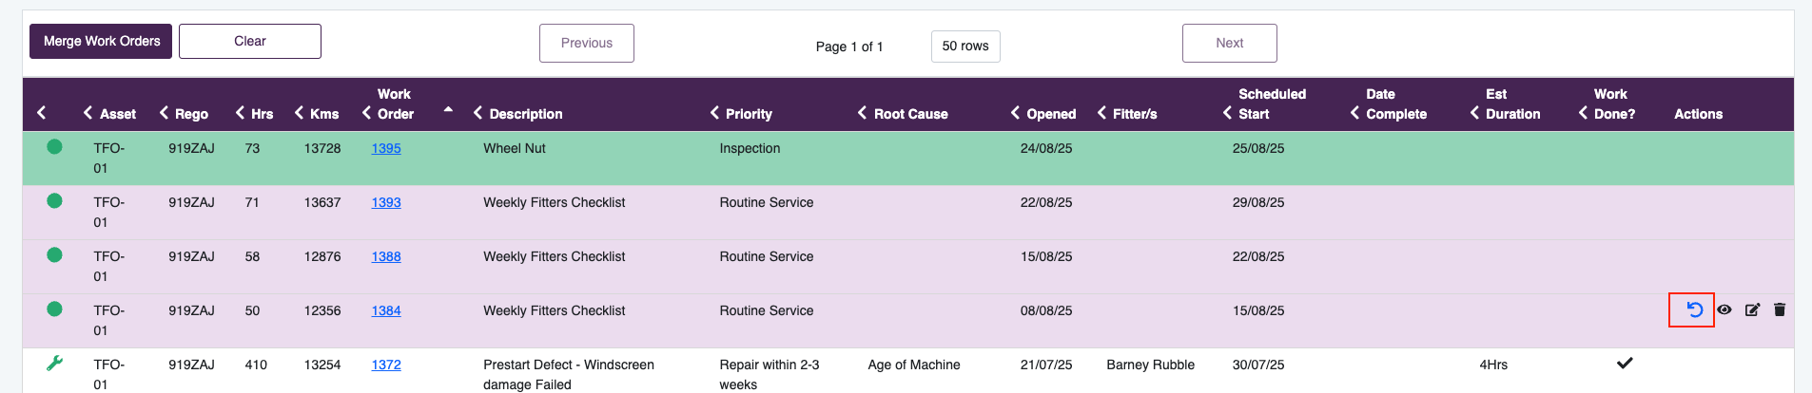
Task: Select Barney Rubble fitter cell
Action: click(1150, 365)
